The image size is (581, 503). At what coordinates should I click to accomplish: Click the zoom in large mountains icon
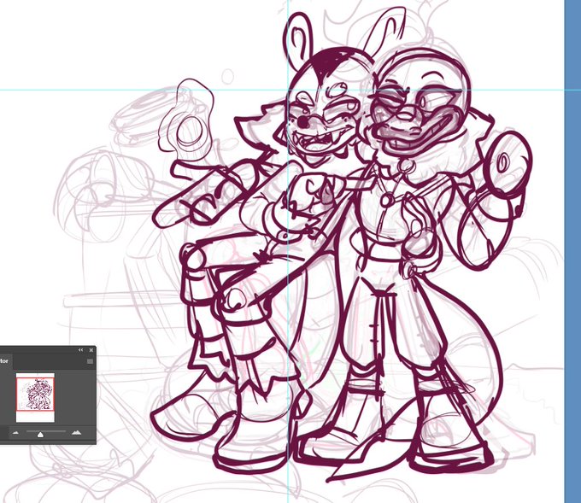[76, 432]
